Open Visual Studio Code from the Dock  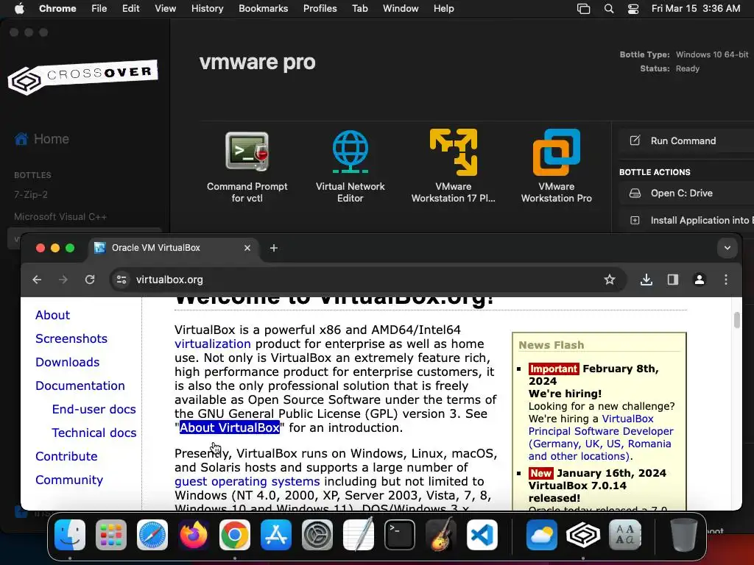[482, 535]
